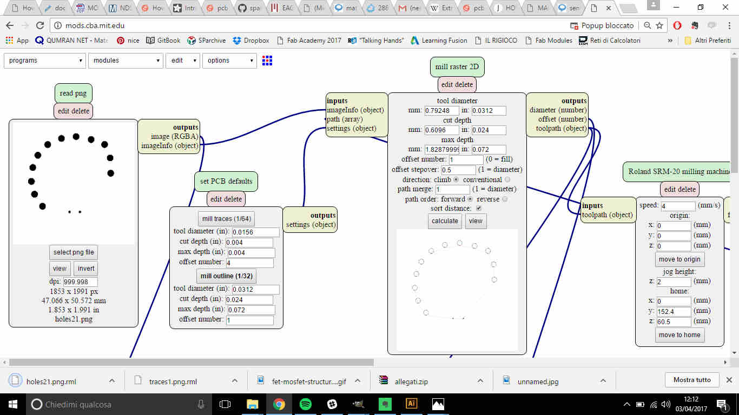This screenshot has height=415, width=739.
Task: Reload the mods page
Action: click(x=40, y=25)
